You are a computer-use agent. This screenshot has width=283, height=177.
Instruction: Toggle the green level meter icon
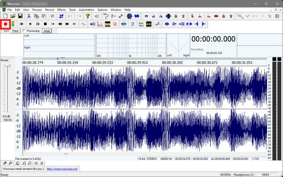tap(13, 24)
